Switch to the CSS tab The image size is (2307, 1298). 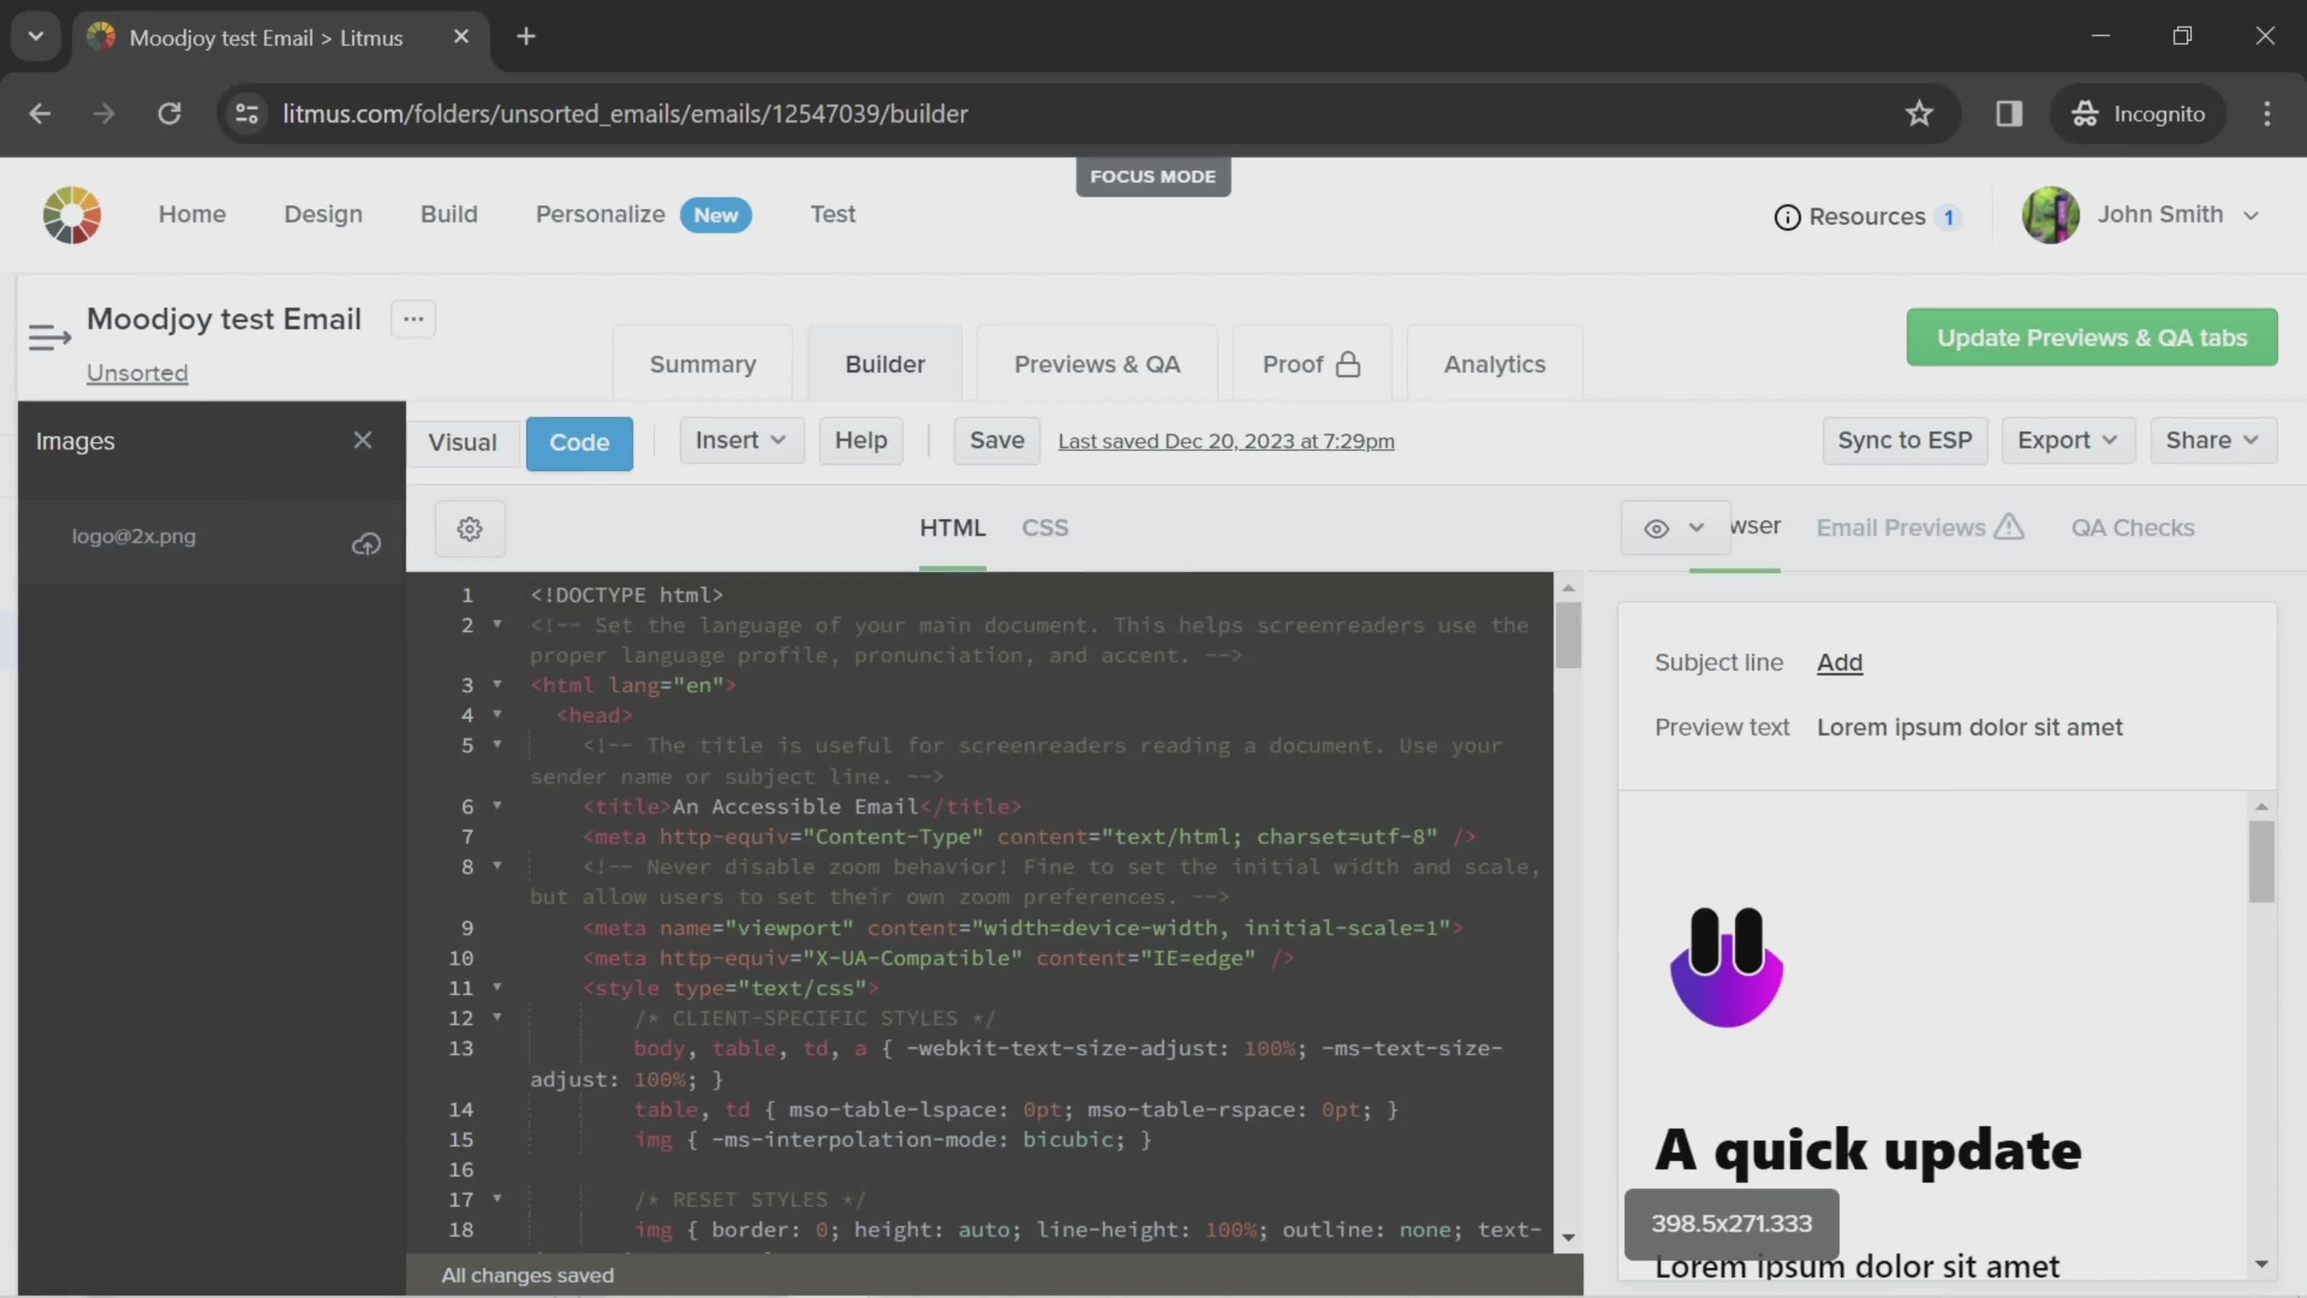(x=1044, y=528)
